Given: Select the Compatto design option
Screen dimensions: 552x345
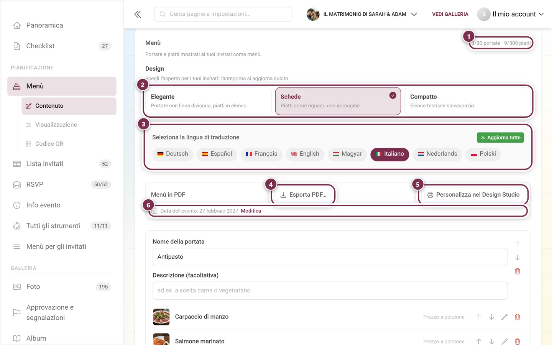Looking at the screenshot, I should click(x=468, y=101).
